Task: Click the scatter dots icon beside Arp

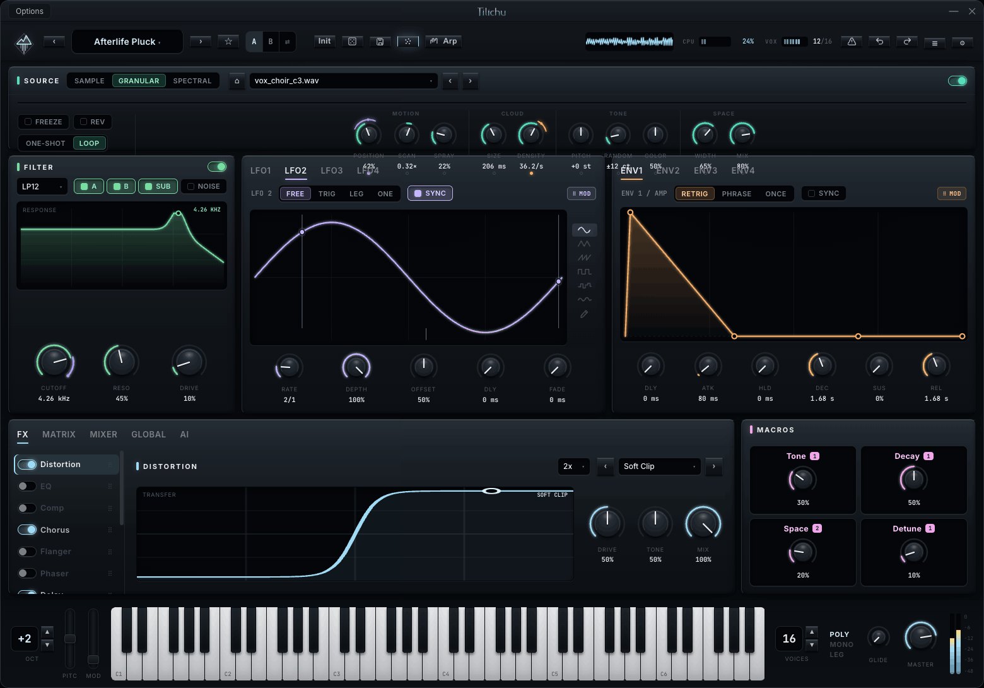Action: [407, 42]
